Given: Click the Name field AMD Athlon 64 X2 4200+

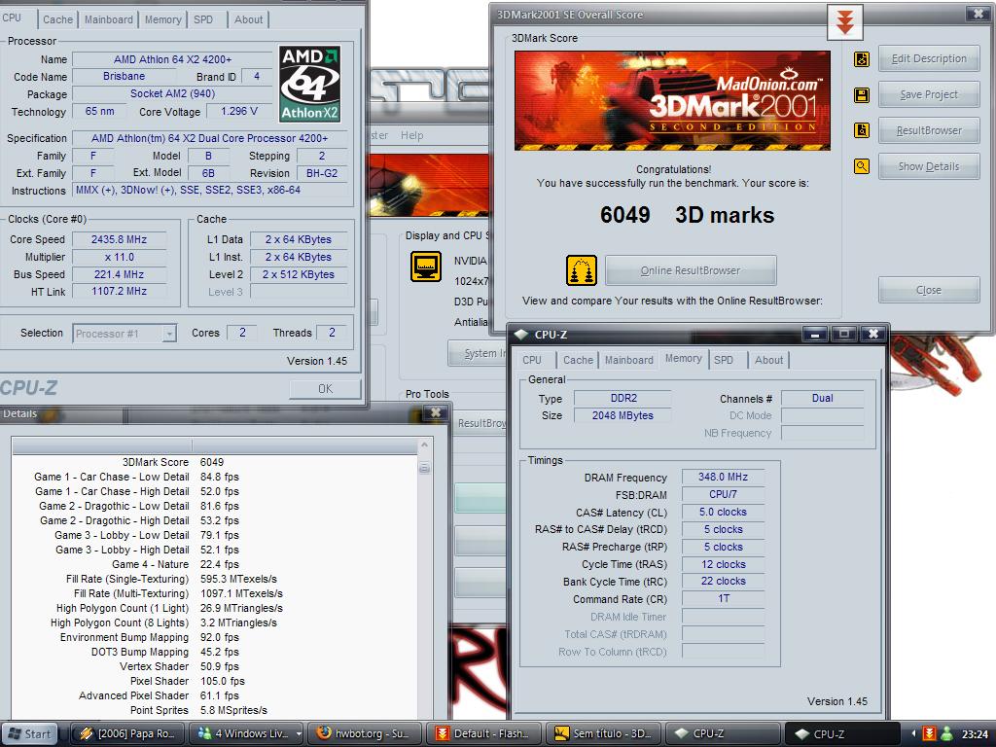Looking at the screenshot, I should click(172, 59).
